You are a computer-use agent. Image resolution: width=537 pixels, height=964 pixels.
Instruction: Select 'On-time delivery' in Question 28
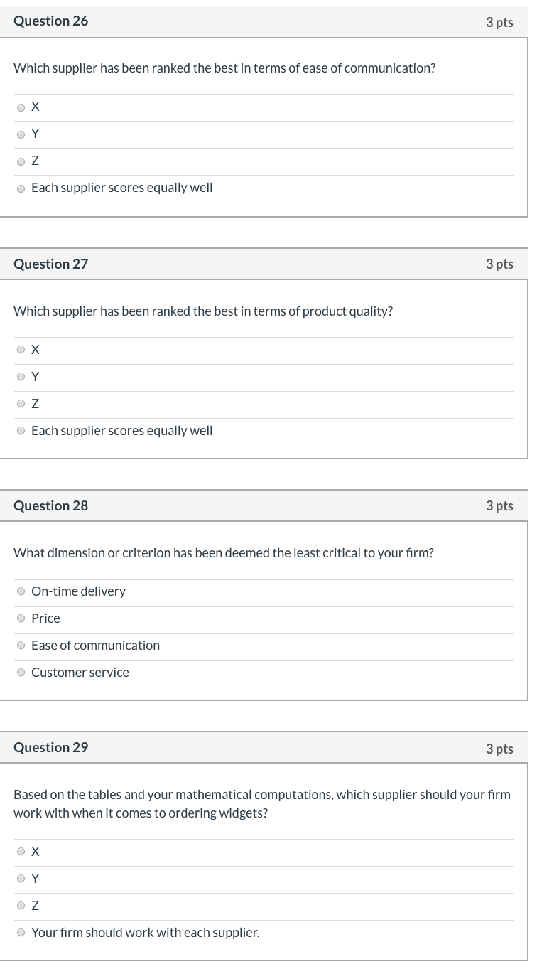coord(21,591)
